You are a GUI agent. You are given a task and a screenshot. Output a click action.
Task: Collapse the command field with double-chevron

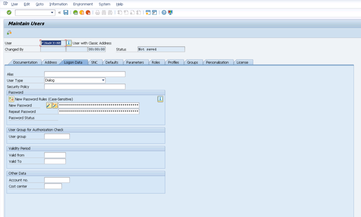[59, 13]
